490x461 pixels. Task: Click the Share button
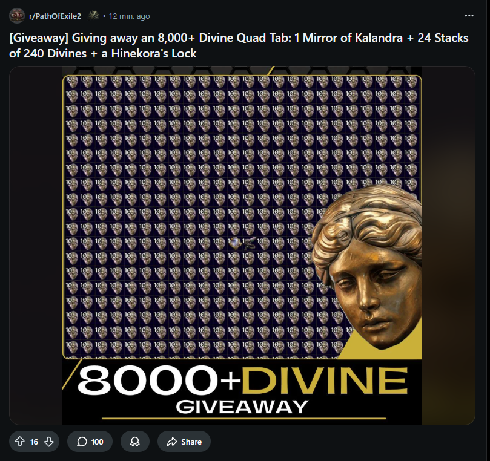[184, 441]
